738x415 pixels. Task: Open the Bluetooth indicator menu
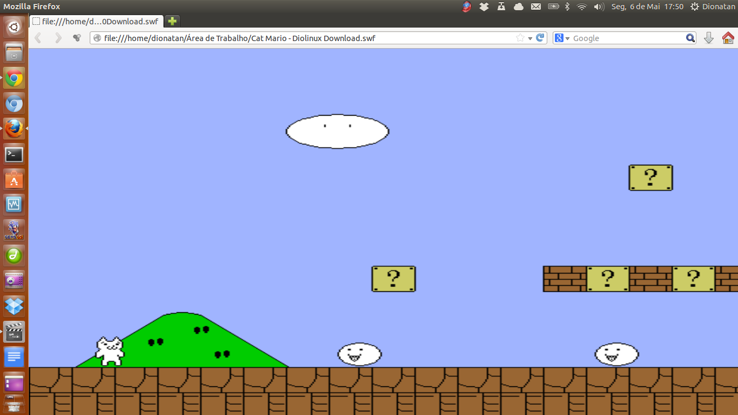point(567,6)
